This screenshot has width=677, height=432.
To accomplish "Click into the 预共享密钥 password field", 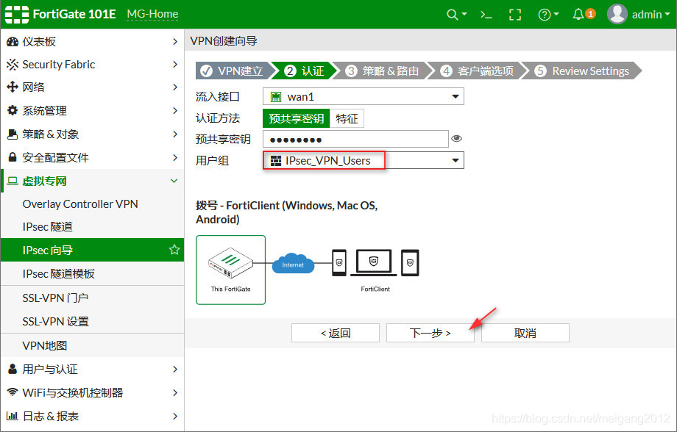I will [x=355, y=139].
